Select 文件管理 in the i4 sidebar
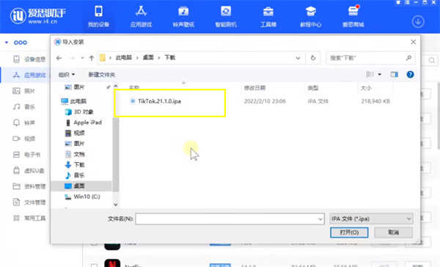 point(29,202)
